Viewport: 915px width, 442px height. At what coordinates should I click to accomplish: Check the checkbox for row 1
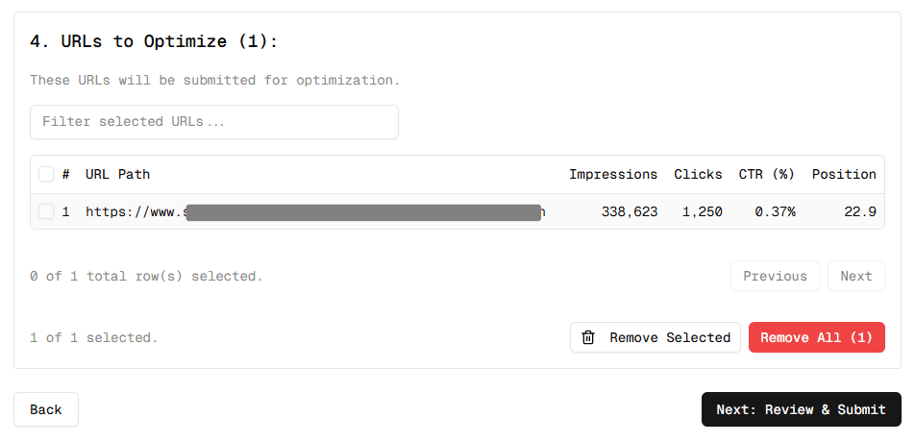pos(46,211)
